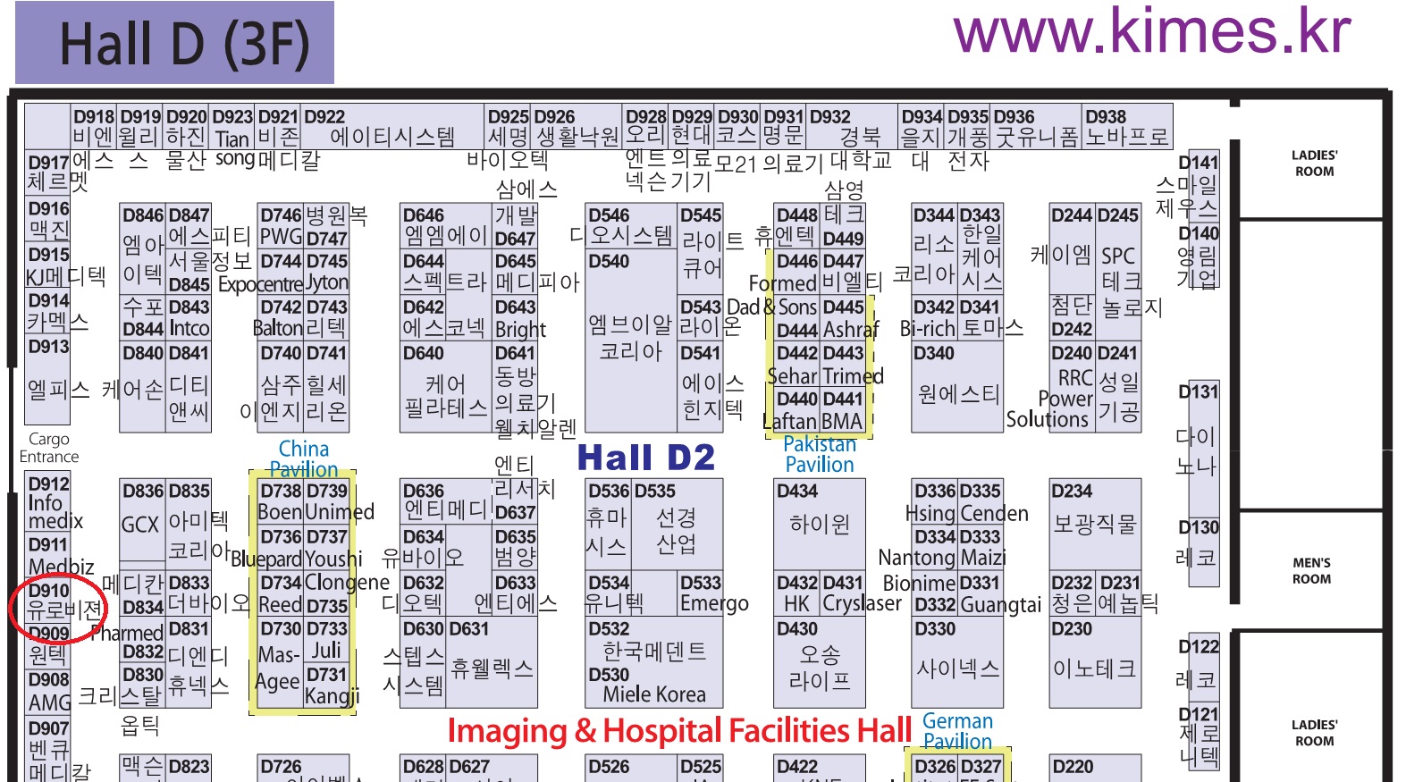Viewport: 1406px width, 782px height.
Task: Select booth D745 Jyton
Action: [x=327, y=272]
